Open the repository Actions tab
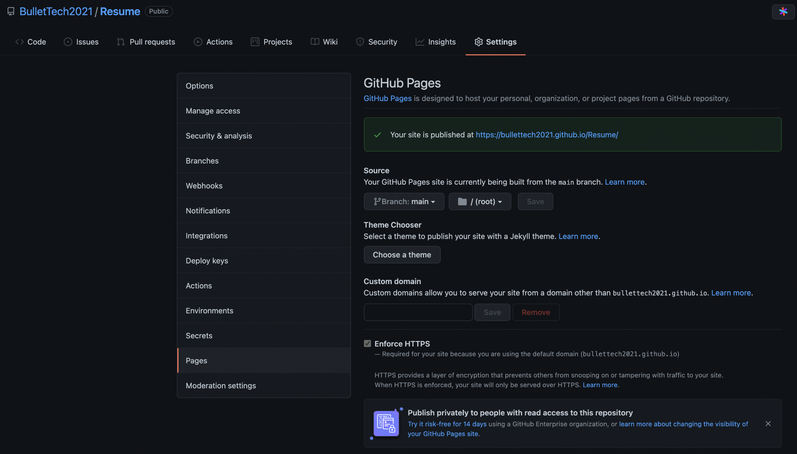The width and height of the screenshot is (797, 454). point(213,42)
